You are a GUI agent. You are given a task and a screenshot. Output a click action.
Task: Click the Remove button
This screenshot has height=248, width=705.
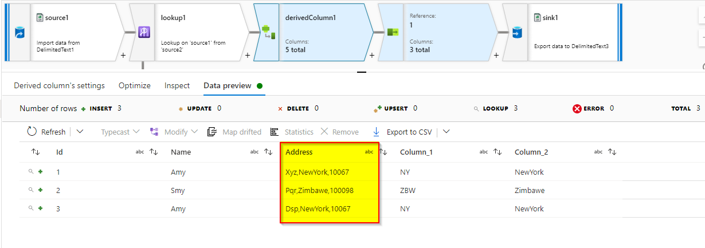339,132
